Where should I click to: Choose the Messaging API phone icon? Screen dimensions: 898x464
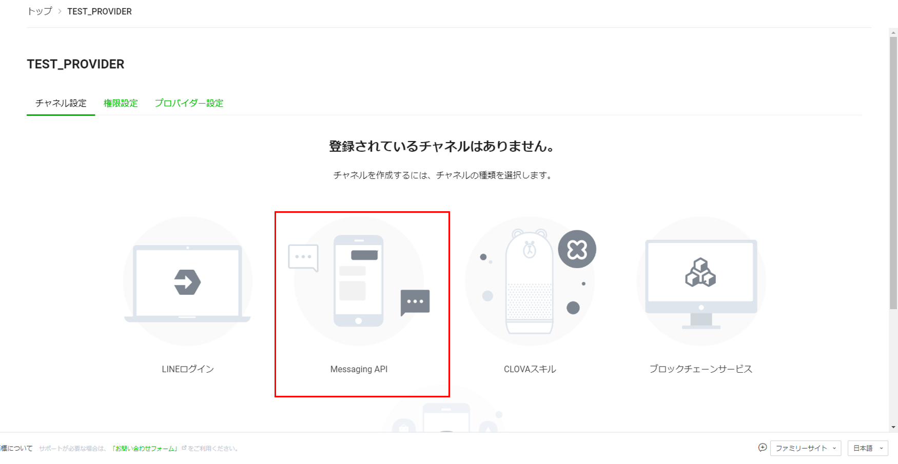359,281
